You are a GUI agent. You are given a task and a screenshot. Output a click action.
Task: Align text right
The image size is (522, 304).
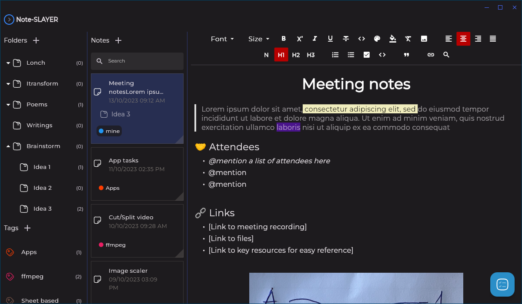(478, 39)
